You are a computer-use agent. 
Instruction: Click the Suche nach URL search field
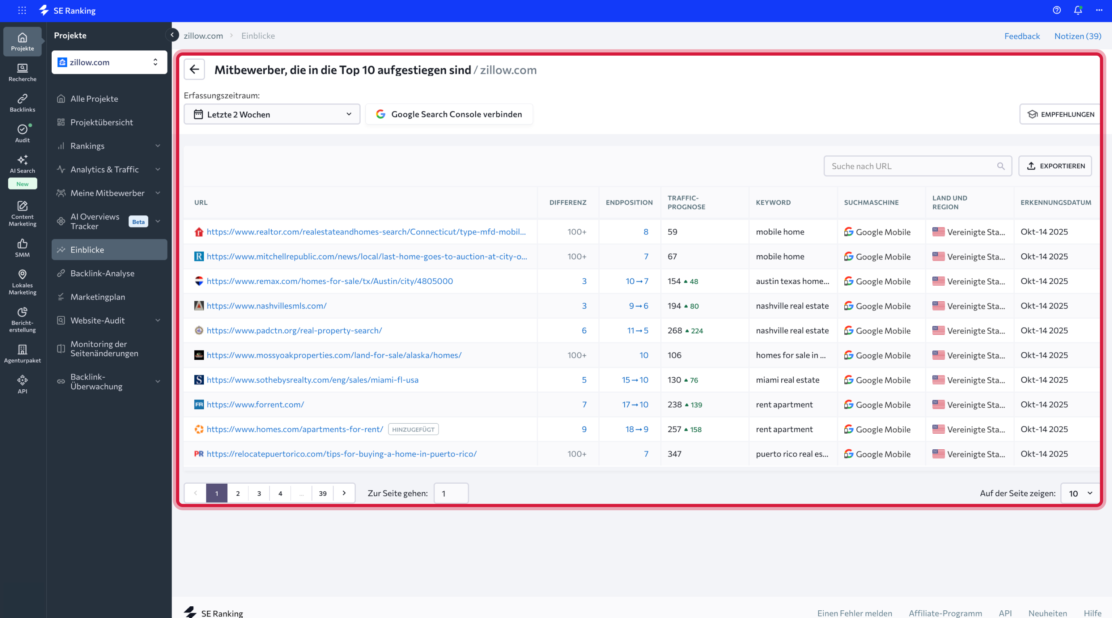911,166
